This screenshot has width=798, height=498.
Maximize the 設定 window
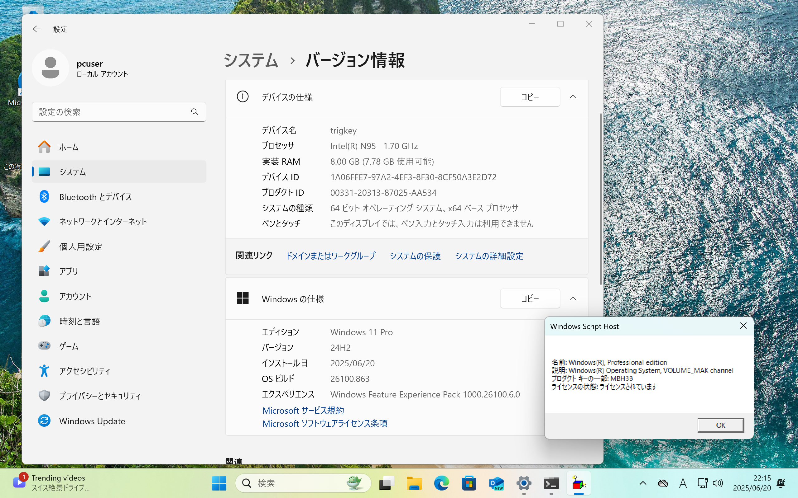[560, 24]
